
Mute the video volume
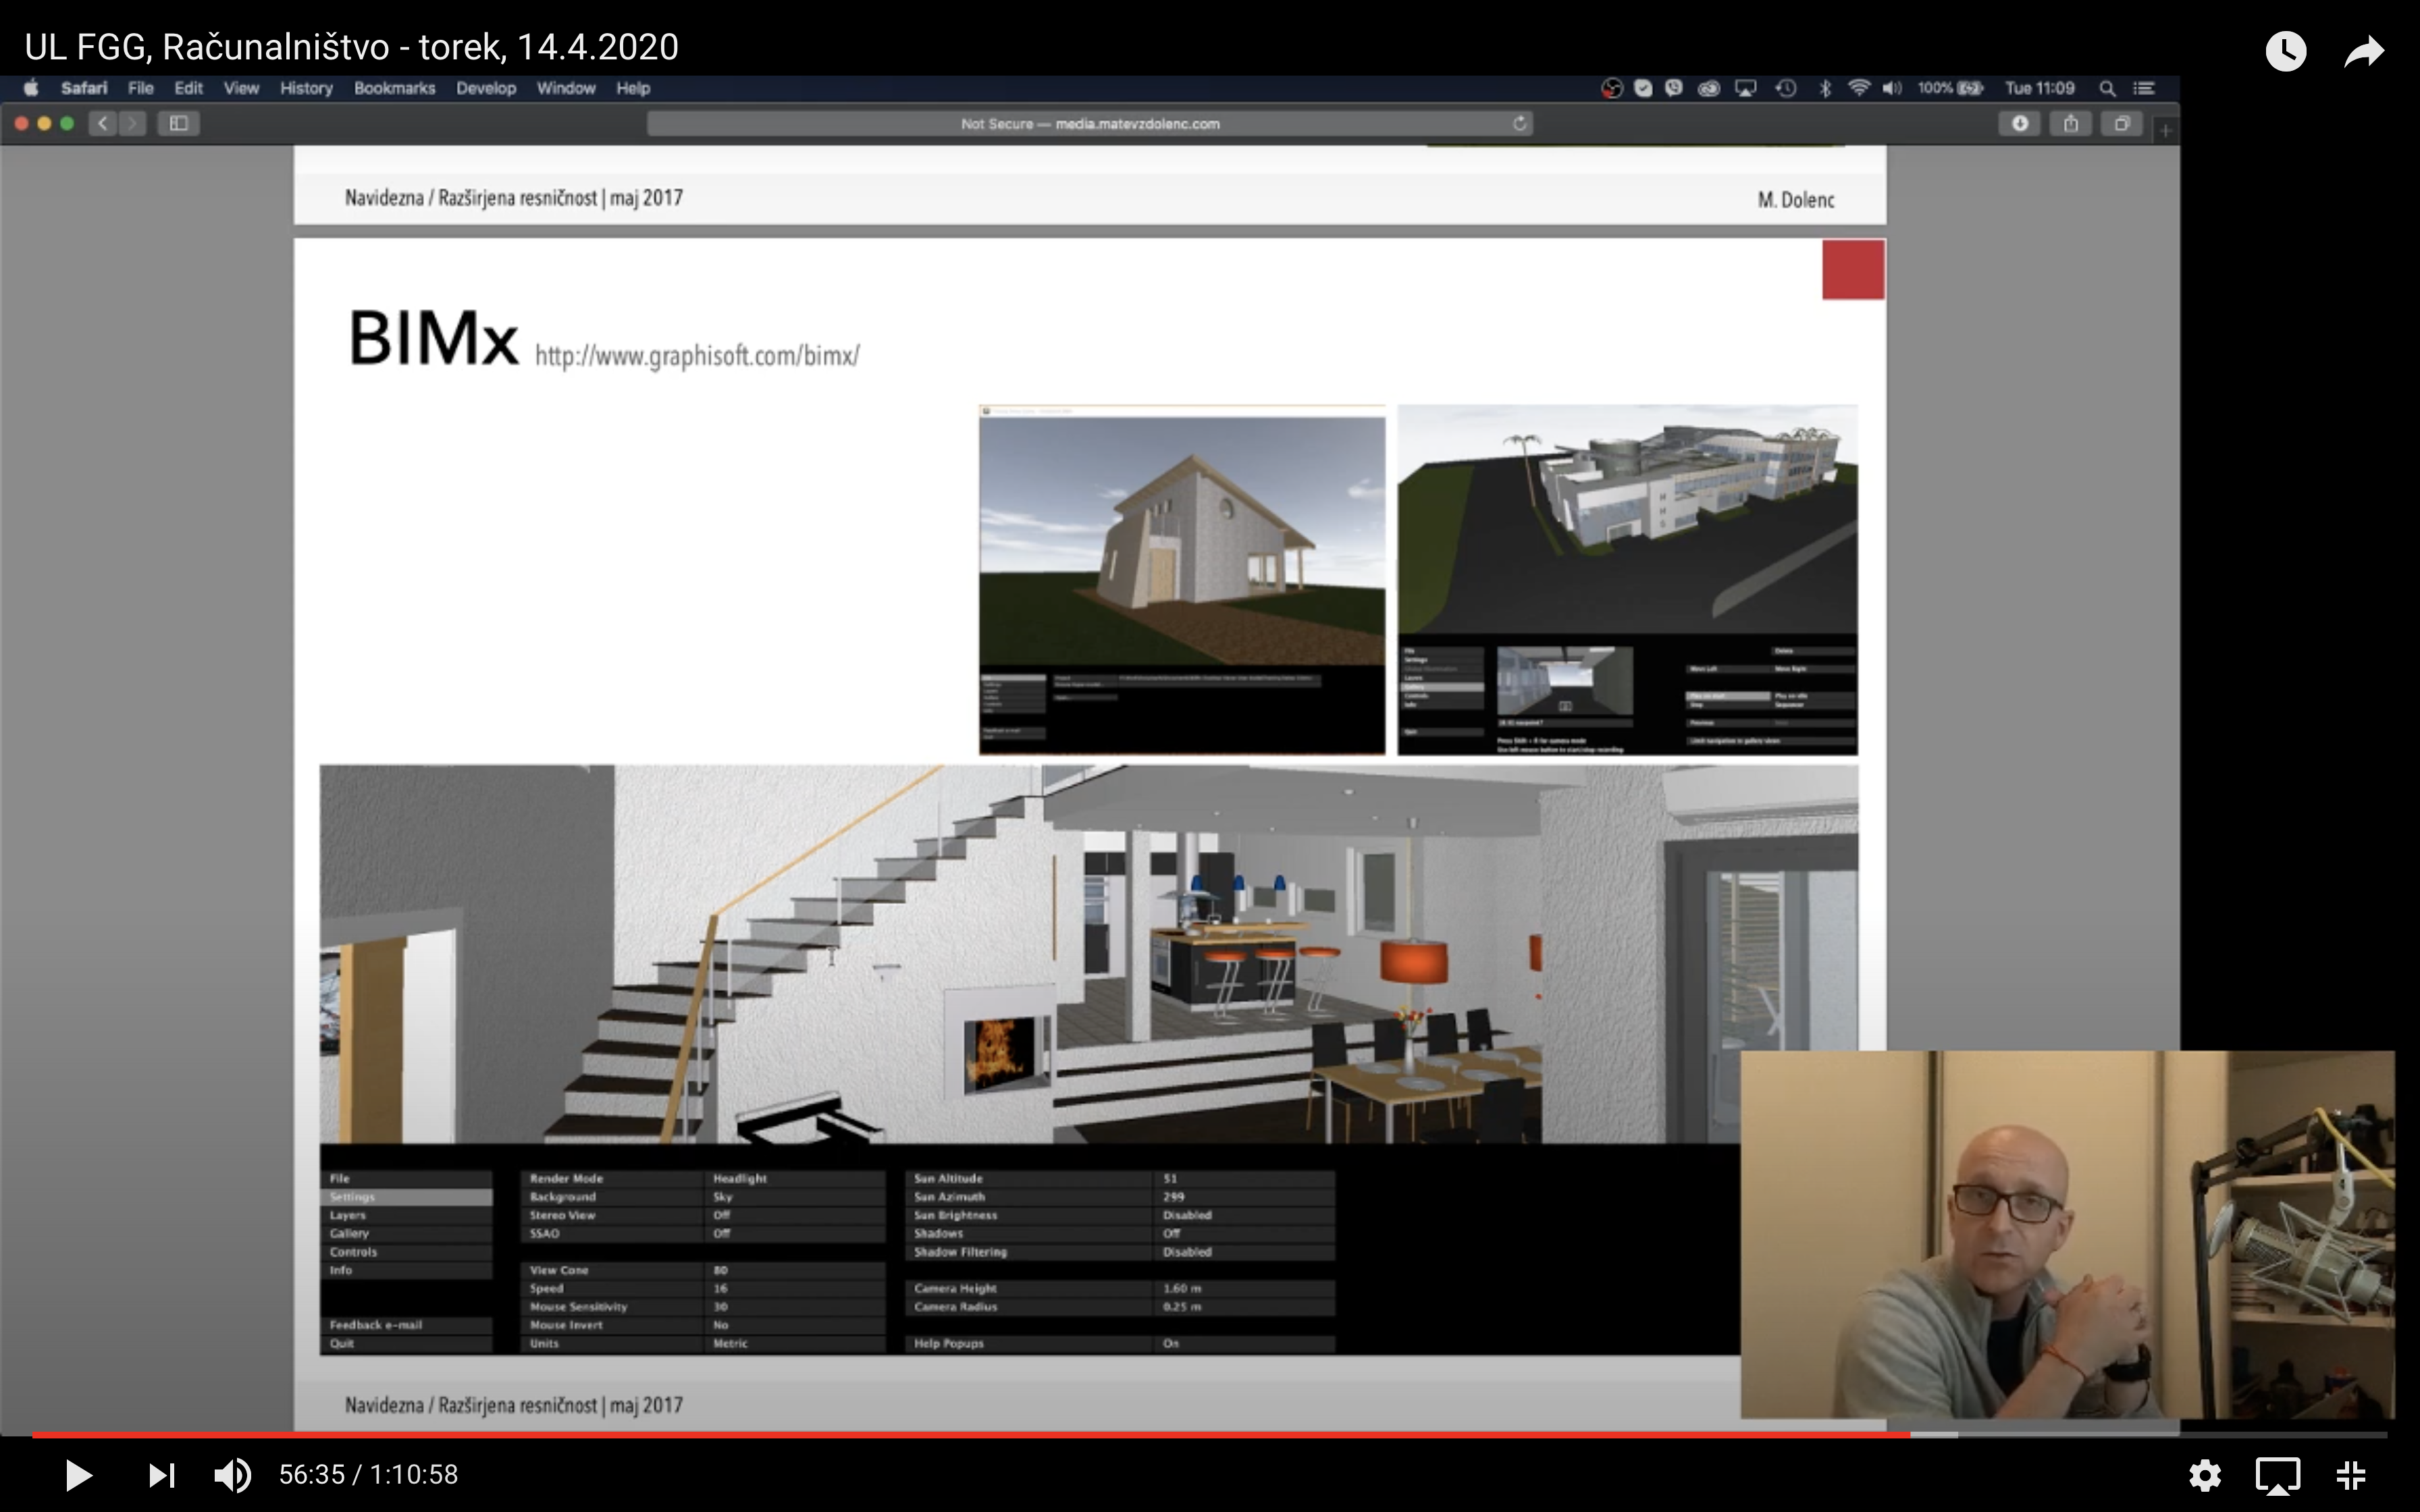[233, 1475]
